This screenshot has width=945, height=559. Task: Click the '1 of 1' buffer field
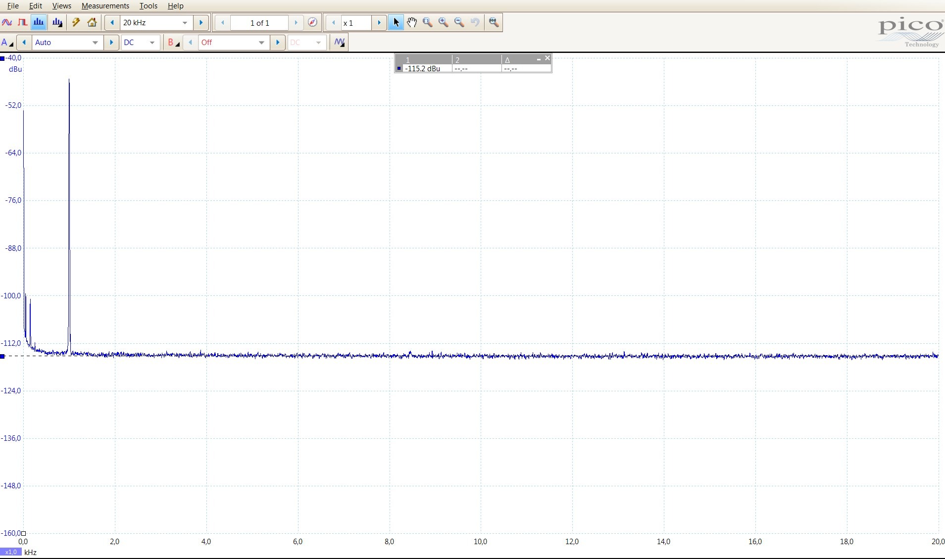tap(259, 23)
